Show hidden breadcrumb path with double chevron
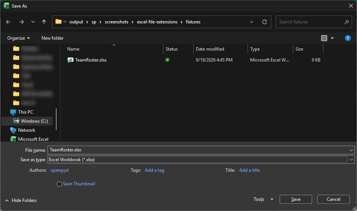Viewport: 357px width, 211px height. (x=65, y=22)
